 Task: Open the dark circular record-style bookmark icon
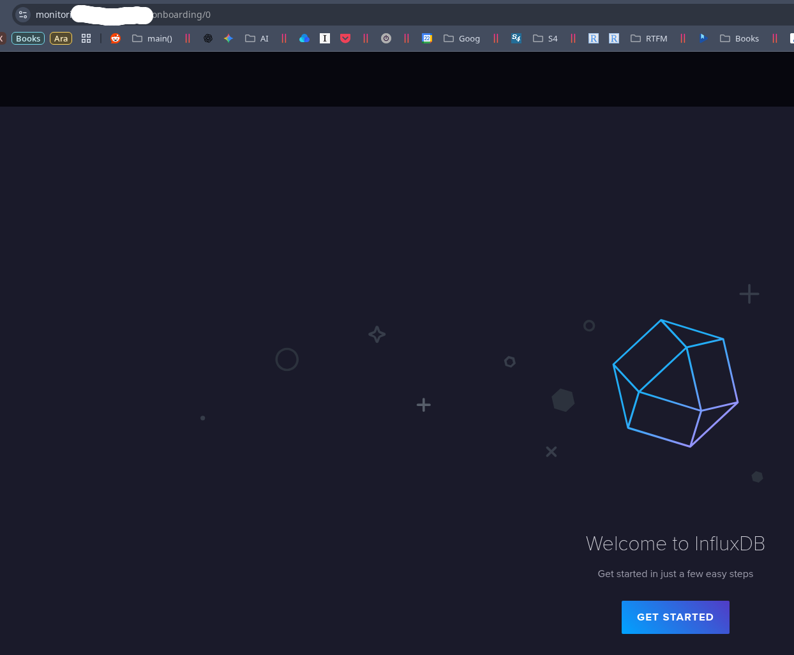(386, 38)
